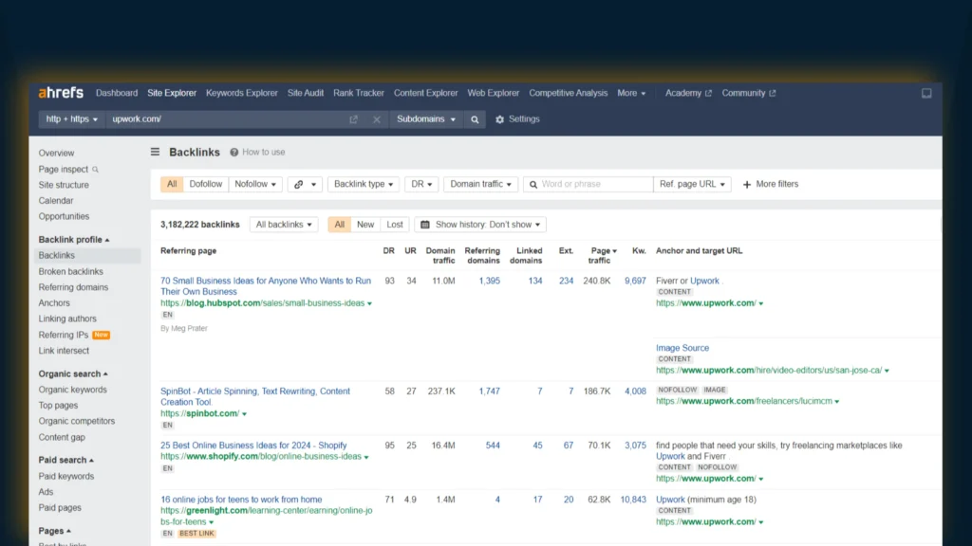Open the link type chain filter
Screen dimensions: 972x546
[304, 184]
